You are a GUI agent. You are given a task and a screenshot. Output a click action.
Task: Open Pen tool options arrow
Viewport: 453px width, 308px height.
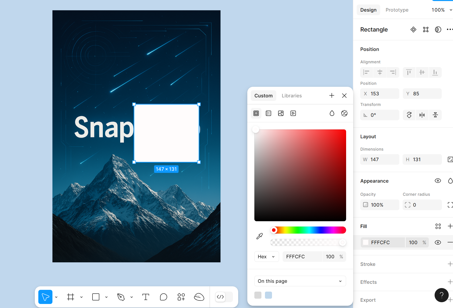(x=132, y=297)
